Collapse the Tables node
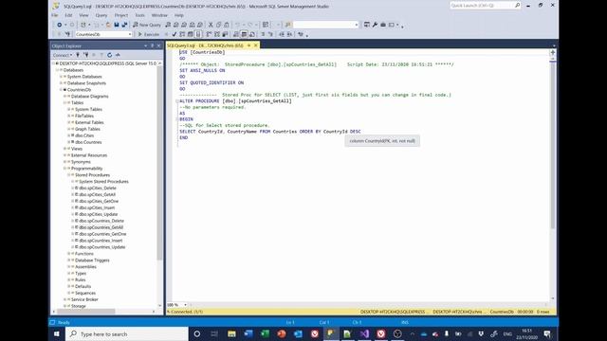The width and height of the screenshot is (607, 341). [64, 103]
